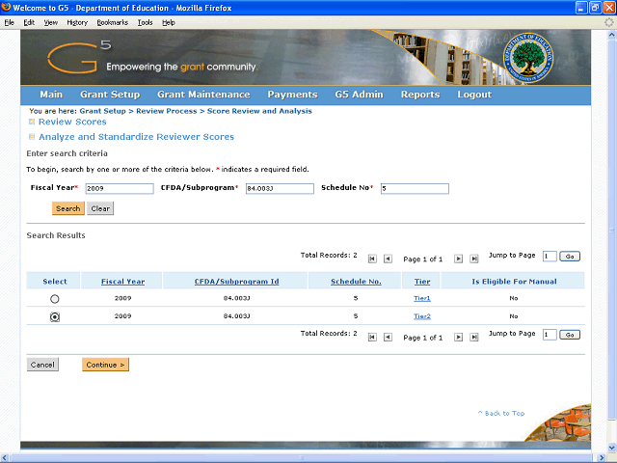The height and width of the screenshot is (463, 617).
Task: Click the vertical scrollbar down arrow
Action: (x=612, y=448)
